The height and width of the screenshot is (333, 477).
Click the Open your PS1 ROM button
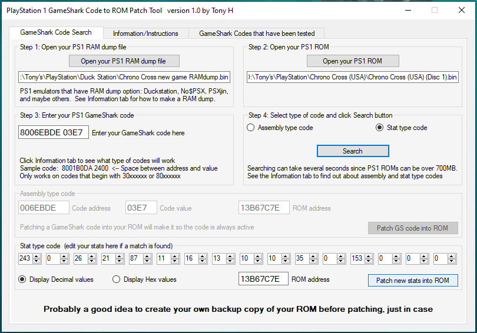pyautogui.click(x=352, y=61)
